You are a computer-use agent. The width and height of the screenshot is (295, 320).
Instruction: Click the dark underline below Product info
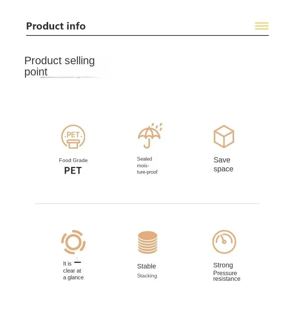coord(147,35)
